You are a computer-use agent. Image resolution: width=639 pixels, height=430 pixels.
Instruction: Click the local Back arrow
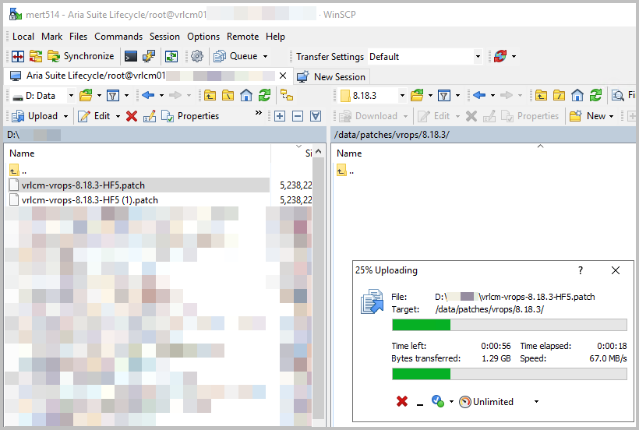pyautogui.click(x=148, y=96)
